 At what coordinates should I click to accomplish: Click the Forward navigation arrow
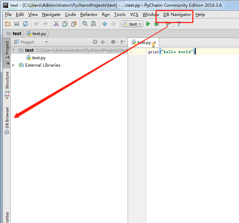click(x=113, y=24)
